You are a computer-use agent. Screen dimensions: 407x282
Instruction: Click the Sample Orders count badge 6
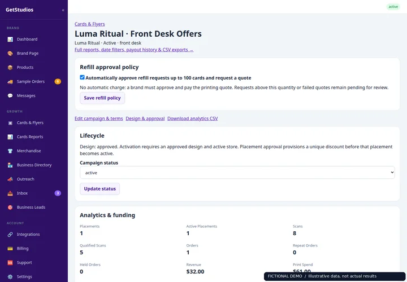click(x=58, y=82)
